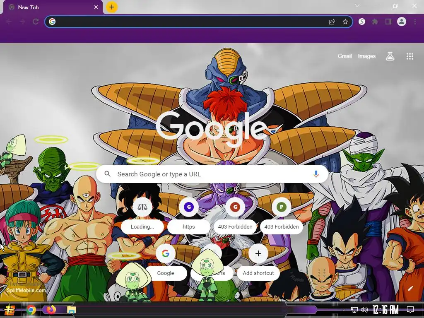Open the https shortcut tile

pyautogui.click(x=189, y=215)
